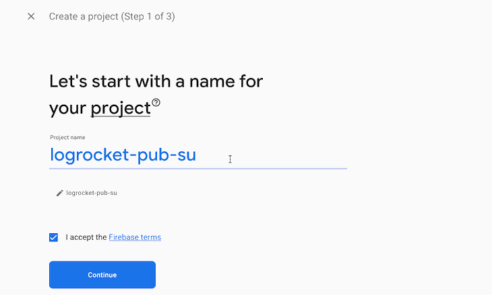Close the Create a project dialog
The height and width of the screenshot is (295, 492).
31,16
